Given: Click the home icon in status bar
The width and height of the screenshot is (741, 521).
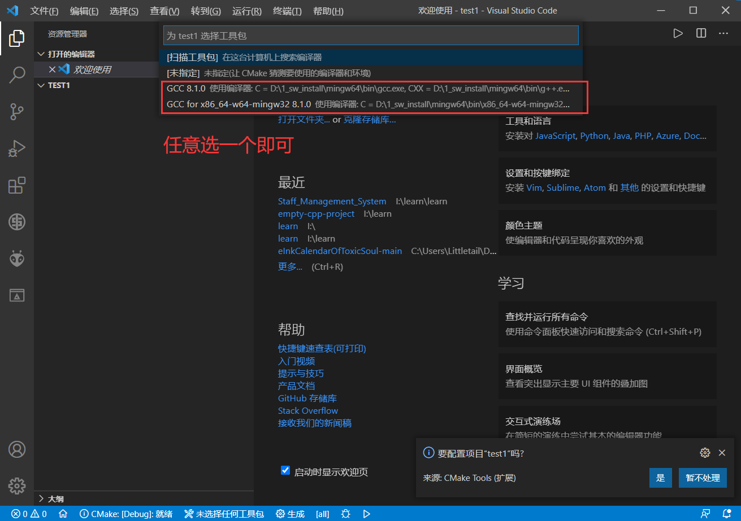Looking at the screenshot, I should pos(63,514).
